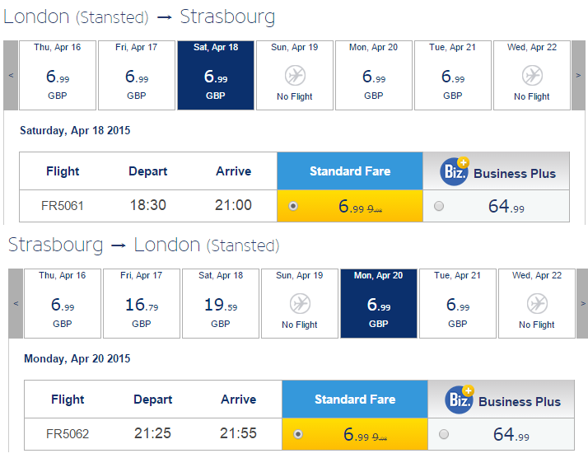
Task: Choose outbound Thu, Apr 16 date tab
Action: [x=58, y=76]
